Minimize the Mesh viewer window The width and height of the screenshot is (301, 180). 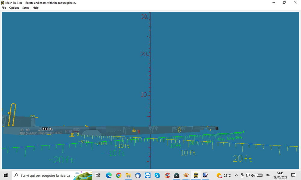coord(274,3)
